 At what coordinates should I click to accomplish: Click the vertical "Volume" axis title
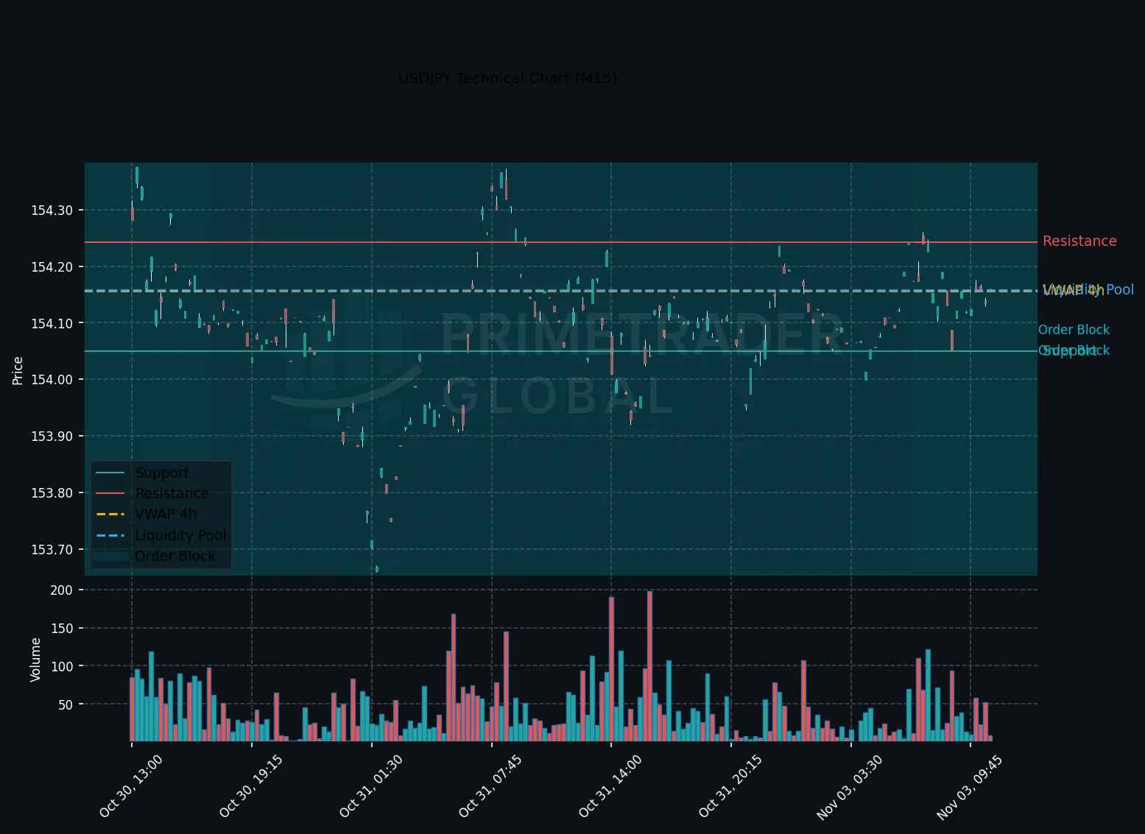tap(35, 660)
